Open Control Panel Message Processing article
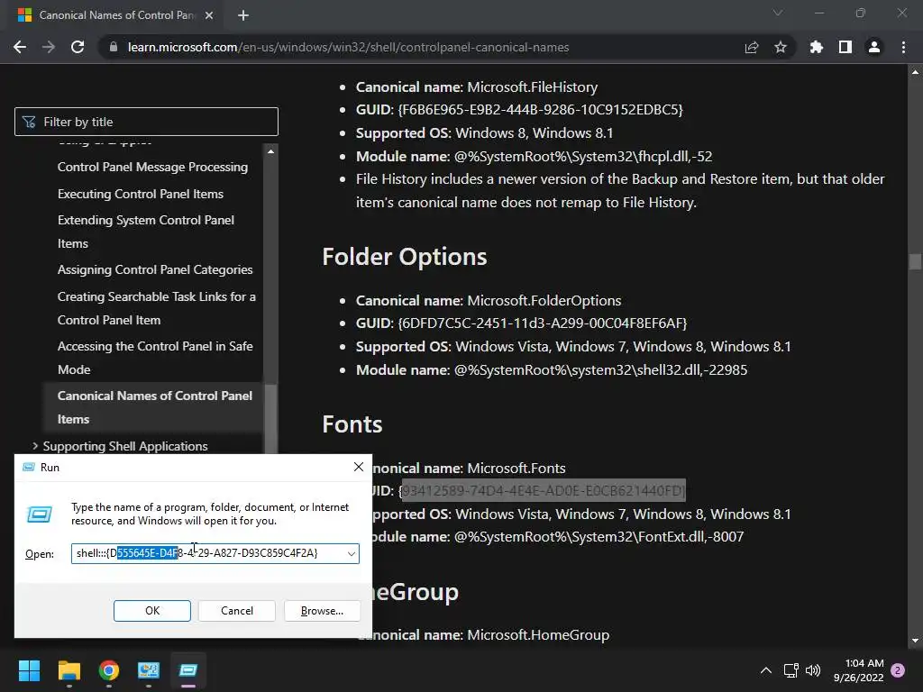The image size is (923, 692). pyautogui.click(x=152, y=167)
